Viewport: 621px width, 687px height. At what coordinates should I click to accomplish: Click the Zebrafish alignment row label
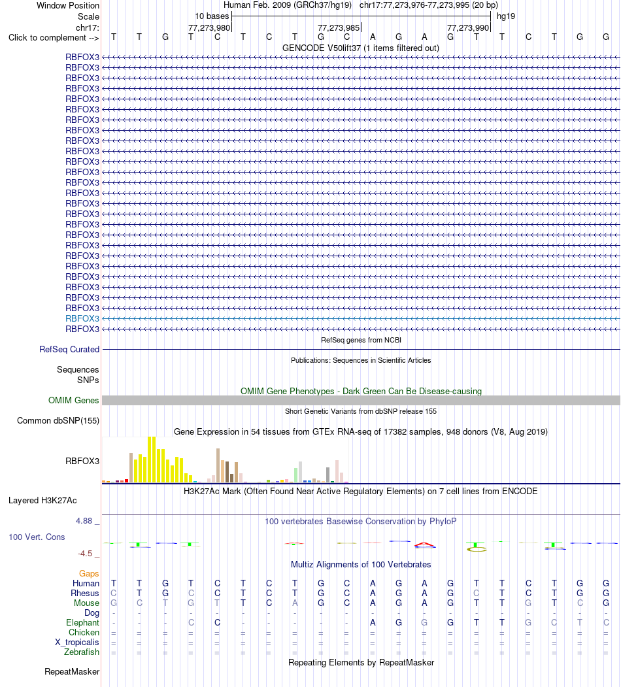[82, 652]
